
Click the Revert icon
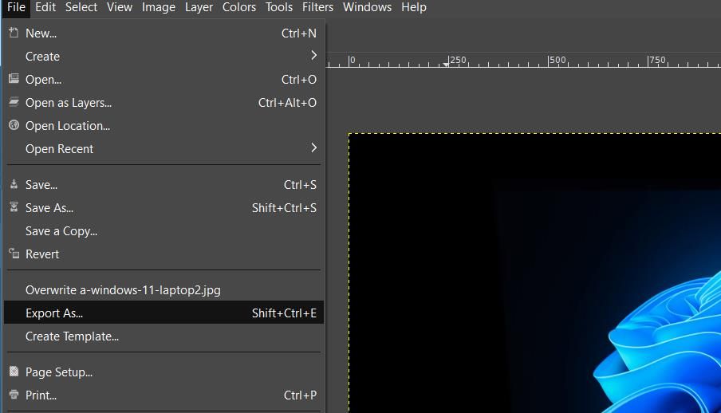tap(14, 253)
